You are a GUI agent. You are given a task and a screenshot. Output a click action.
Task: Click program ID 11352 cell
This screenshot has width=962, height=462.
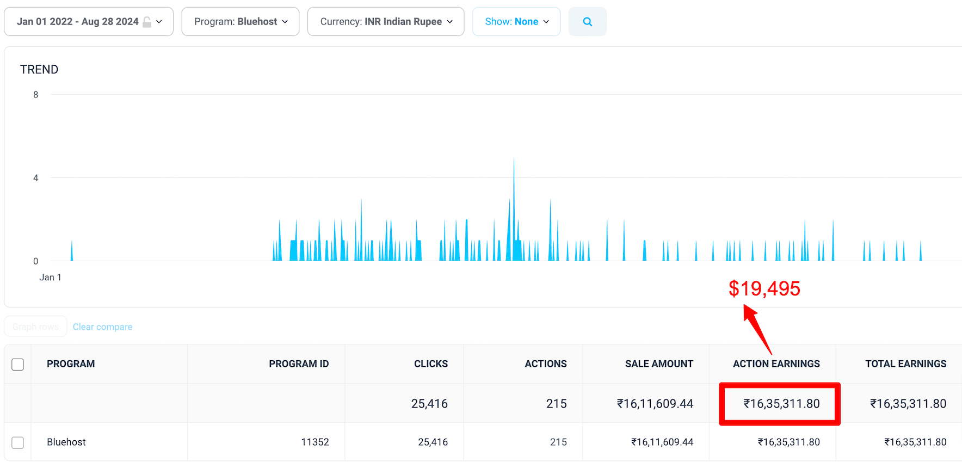click(x=315, y=442)
